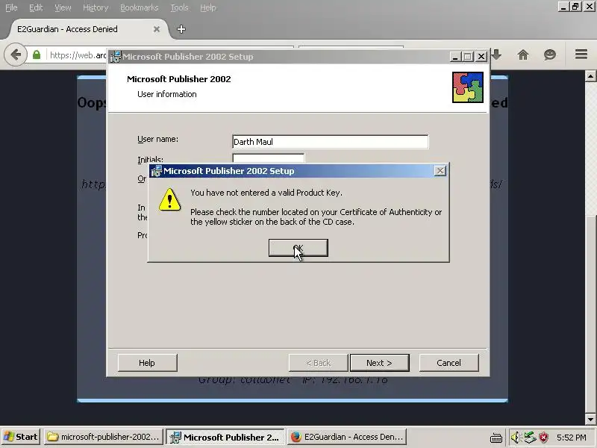Viewport: 597px width, 448px height.
Task: Click the Firefox address bar URL
Action: pyautogui.click(x=78, y=55)
